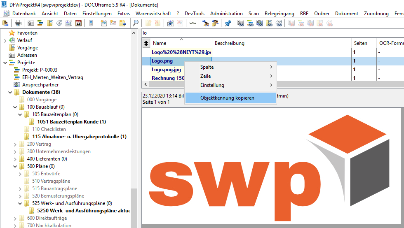Select the Favoriten tree item

click(27, 33)
